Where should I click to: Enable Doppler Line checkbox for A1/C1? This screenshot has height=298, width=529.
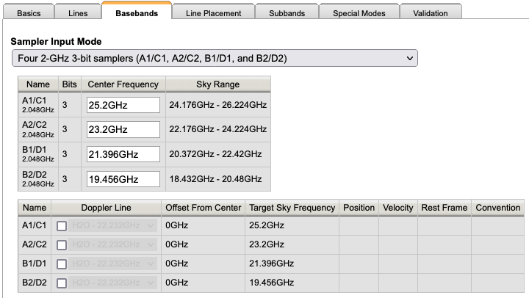pyautogui.click(x=62, y=226)
